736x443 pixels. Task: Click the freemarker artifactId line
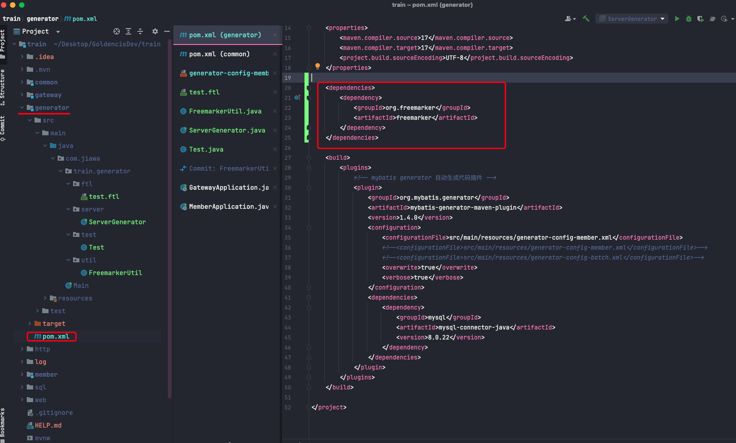pyautogui.click(x=416, y=118)
